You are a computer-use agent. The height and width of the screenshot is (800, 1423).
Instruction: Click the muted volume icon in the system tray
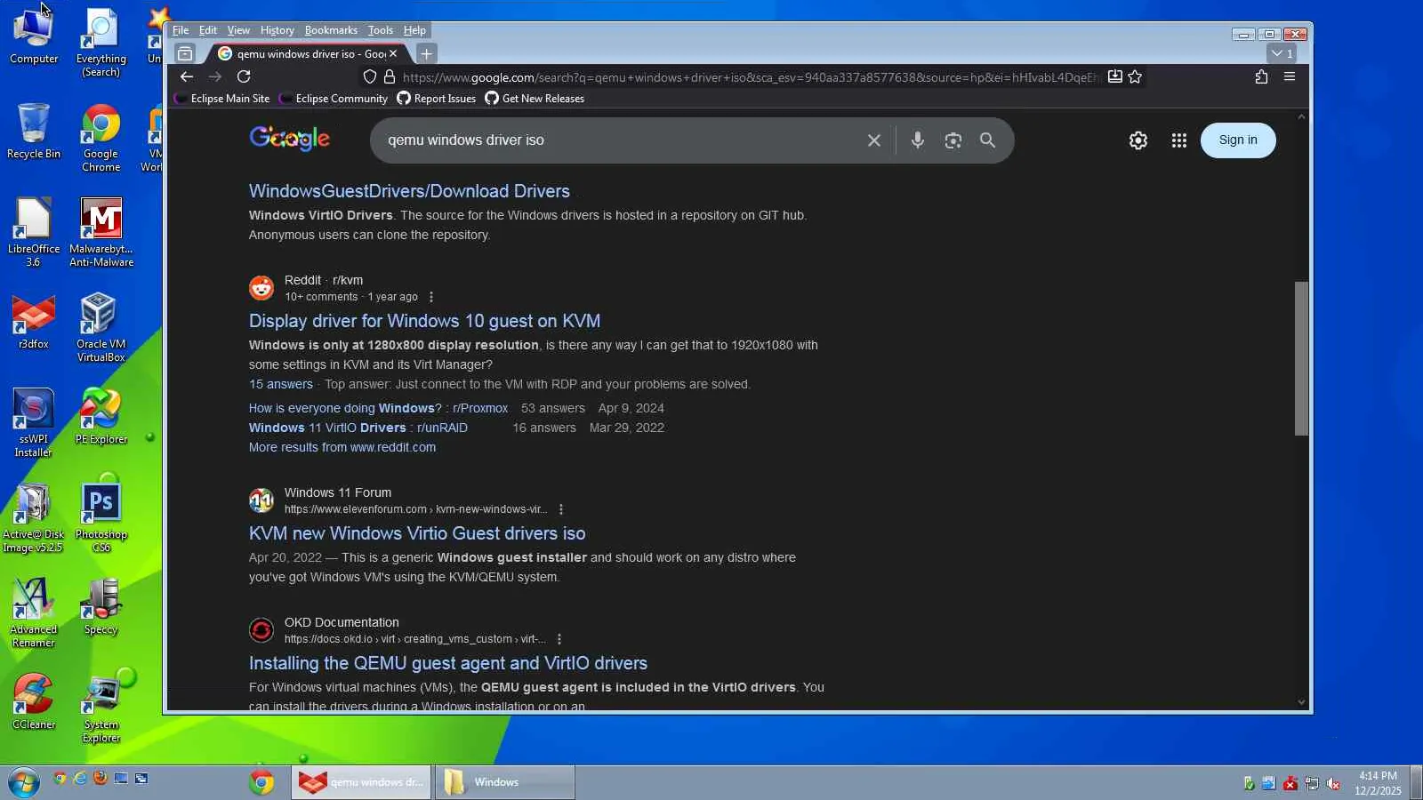point(1333,783)
